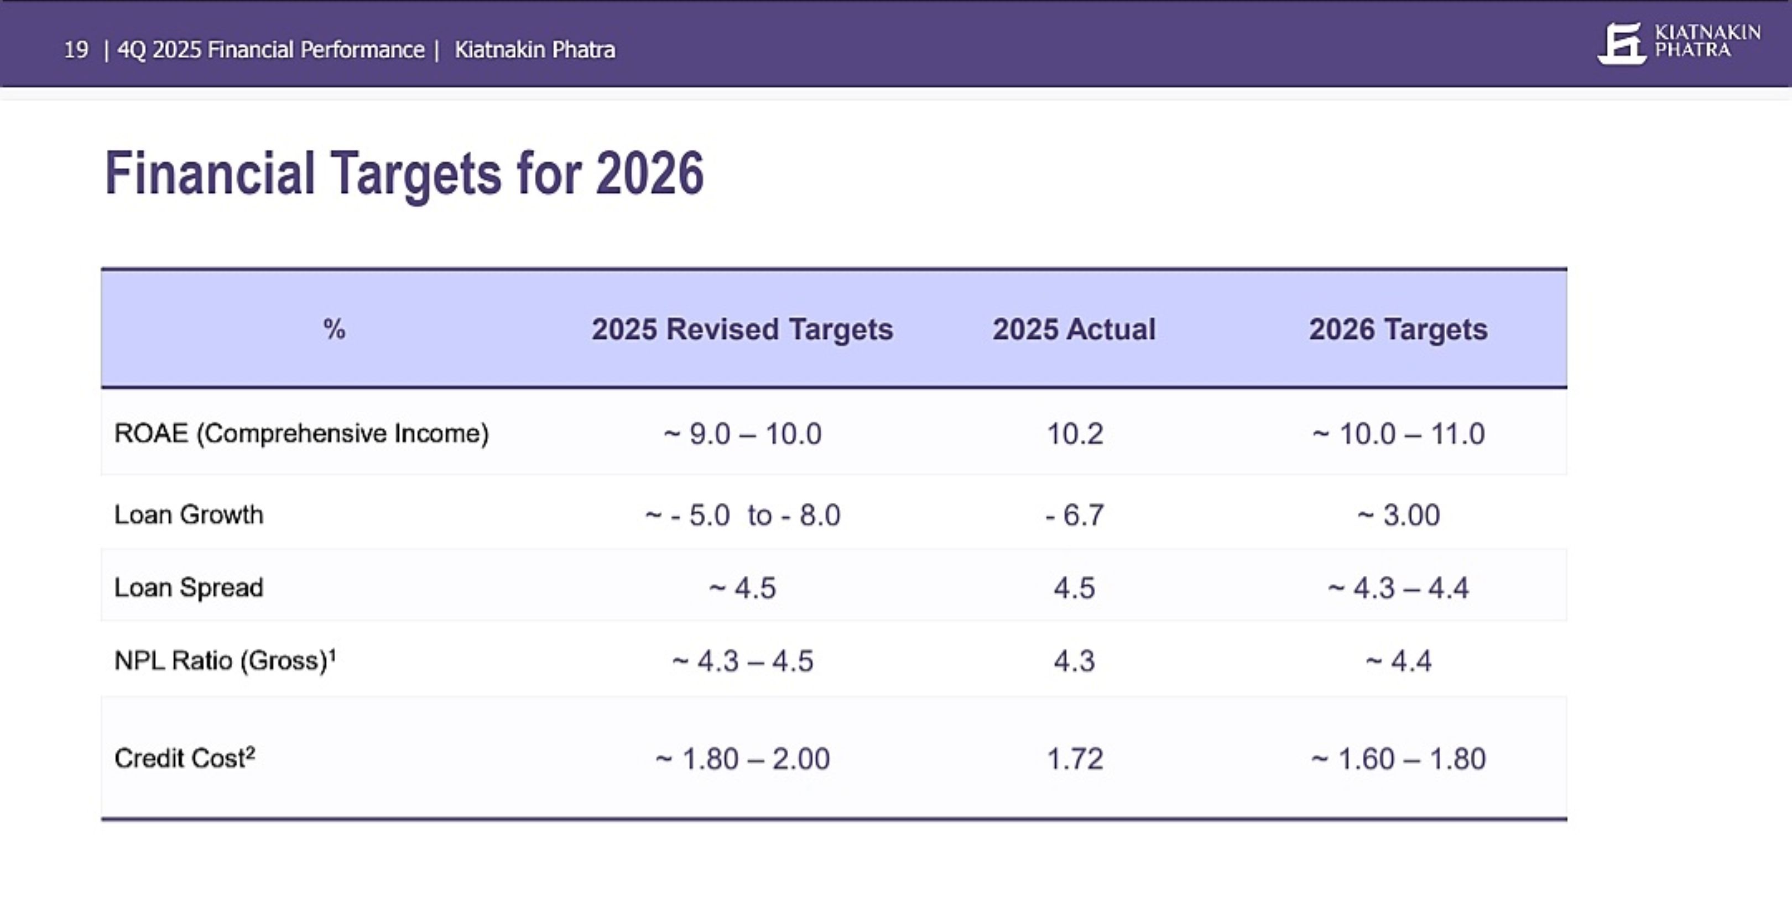The height and width of the screenshot is (920, 1792).
Task: Click the Loan Growth actual value -6.7
Action: [1074, 516]
